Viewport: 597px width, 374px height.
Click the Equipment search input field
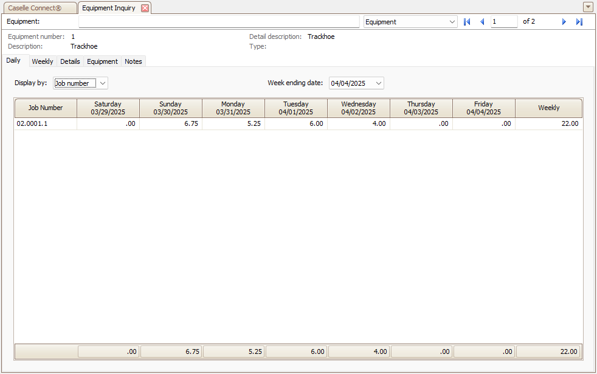click(x=219, y=22)
